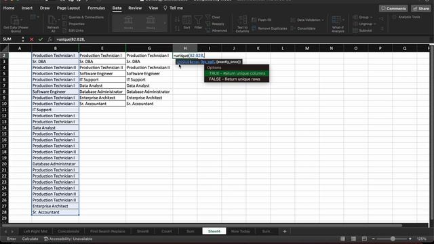Click Tell me search

coord(174,8)
